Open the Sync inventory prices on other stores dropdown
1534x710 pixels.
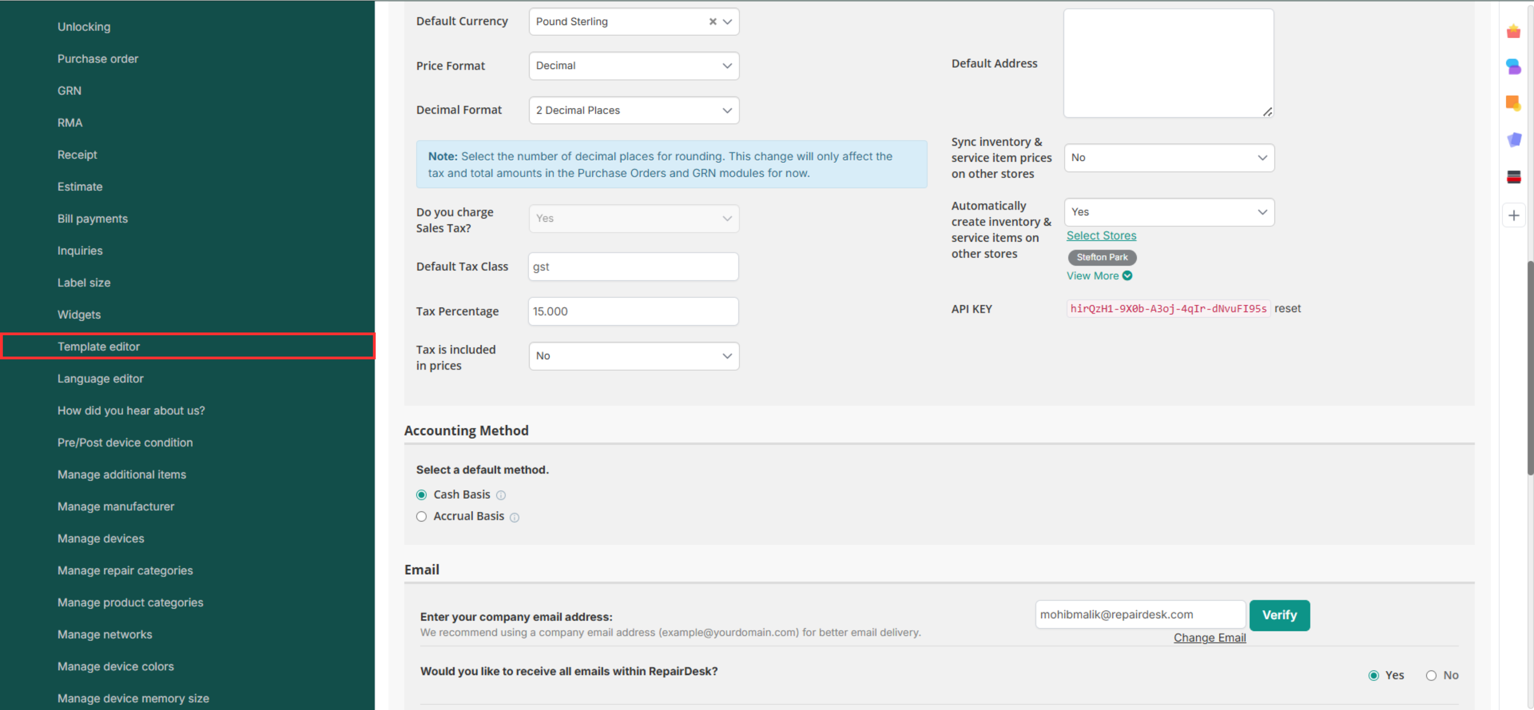(x=1169, y=158)
